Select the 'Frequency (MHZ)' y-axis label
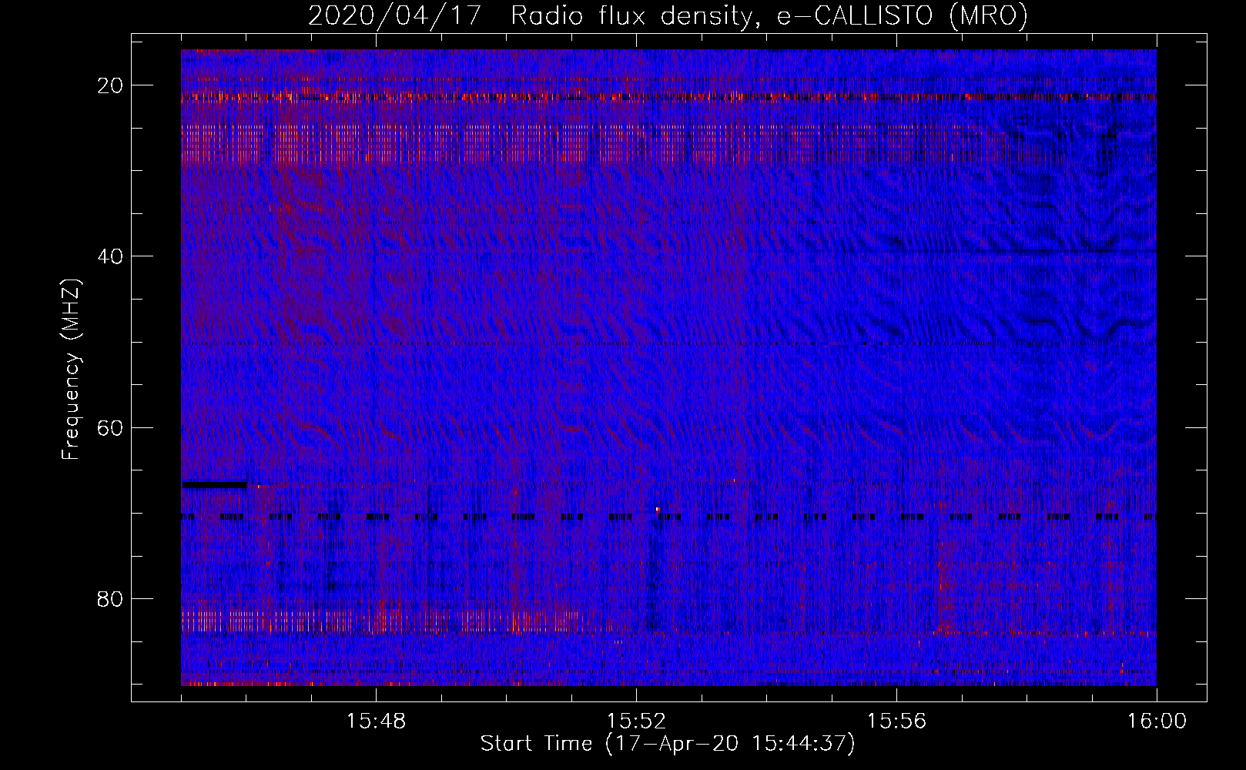Image resolution: width=1246 pixels, height=770 pixels. click(x=71, y=370)
